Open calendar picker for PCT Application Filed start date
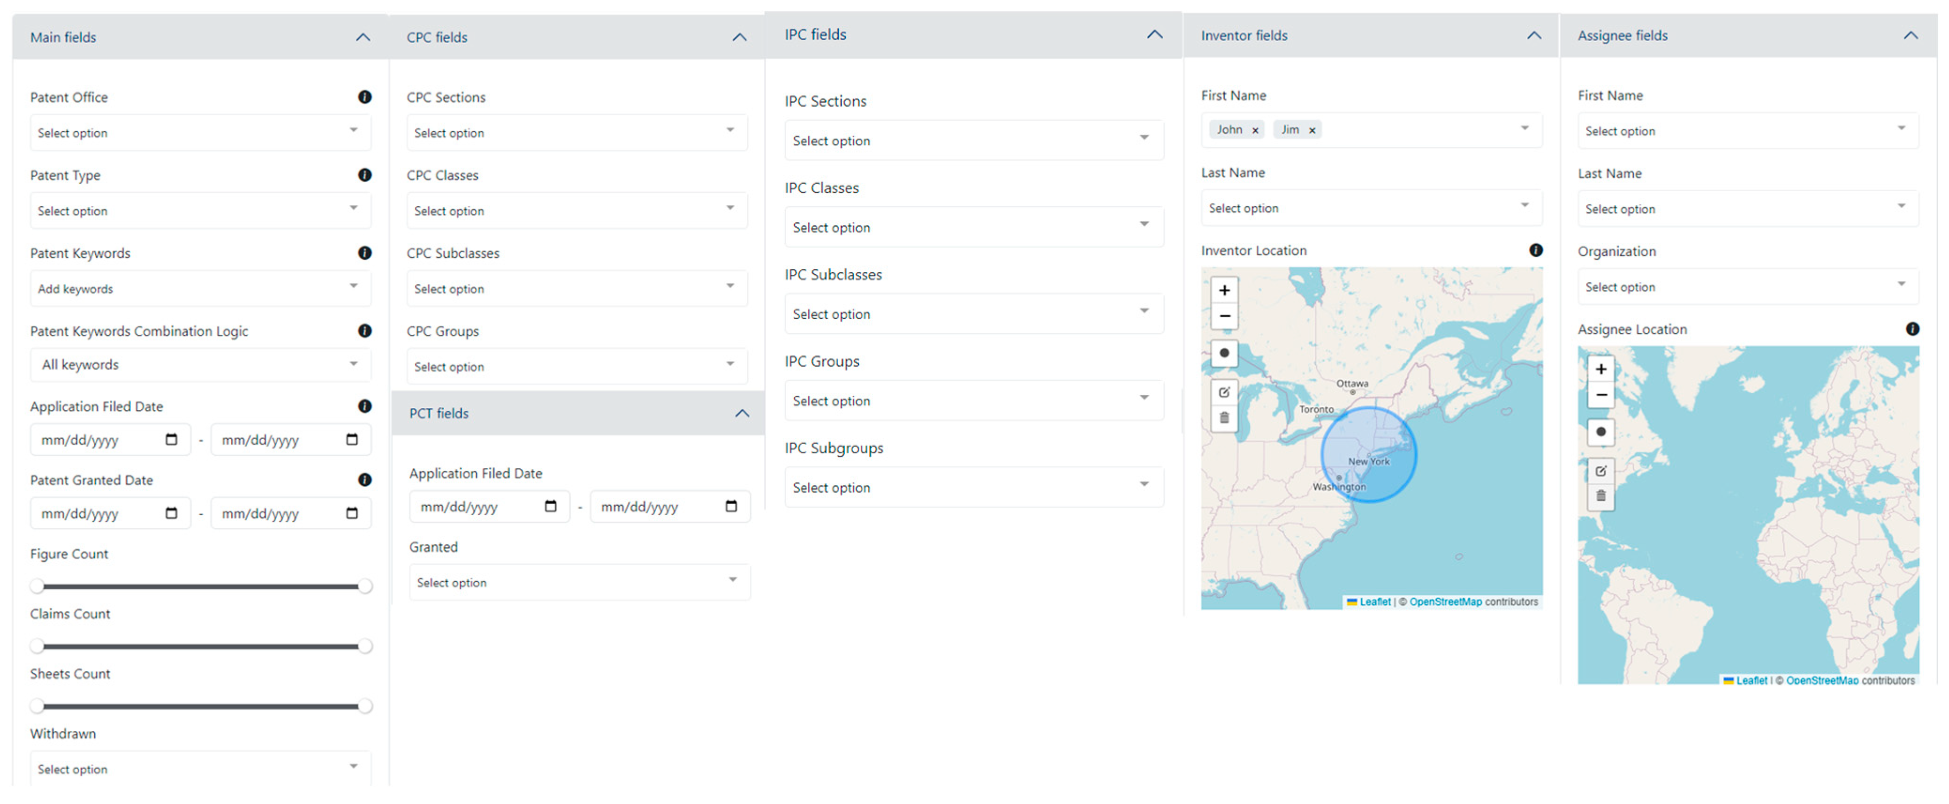1949x804 pixels. (x=551, y=507)
